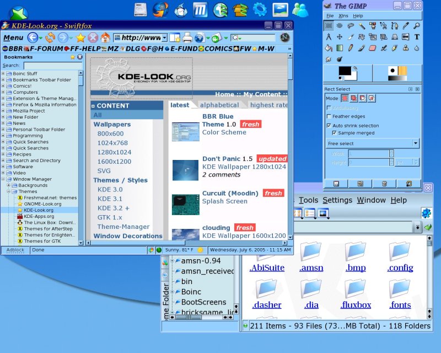This screenshot has width=441, height=353.
Task: Open the .fluxbox folder link
Action: [356, 305]
